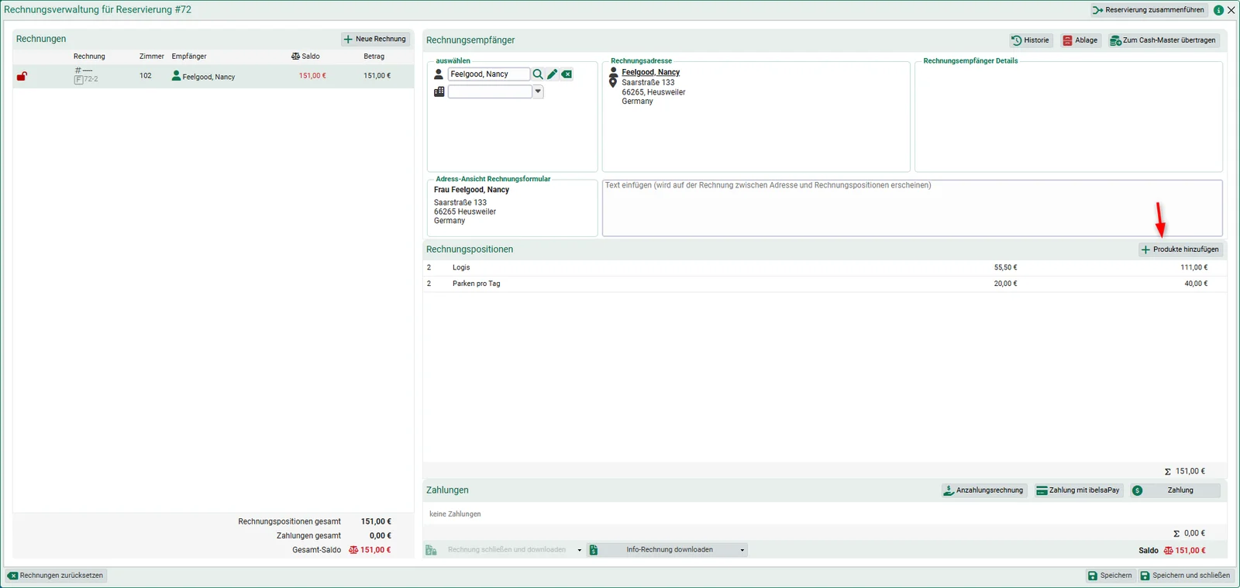Click the Betrag column header
The width and height of the screenshot is (1240, 588).
point(374,57)
